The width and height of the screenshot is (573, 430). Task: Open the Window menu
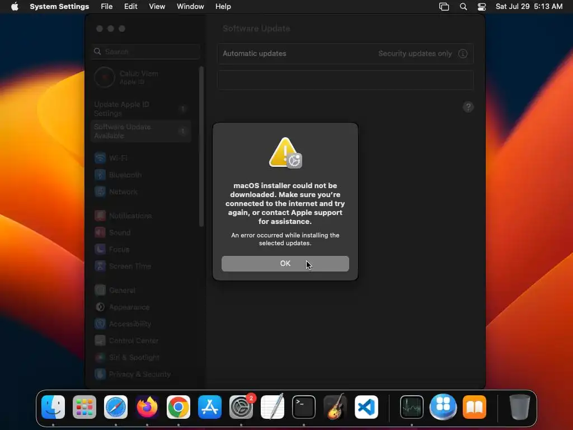point(190,7)
